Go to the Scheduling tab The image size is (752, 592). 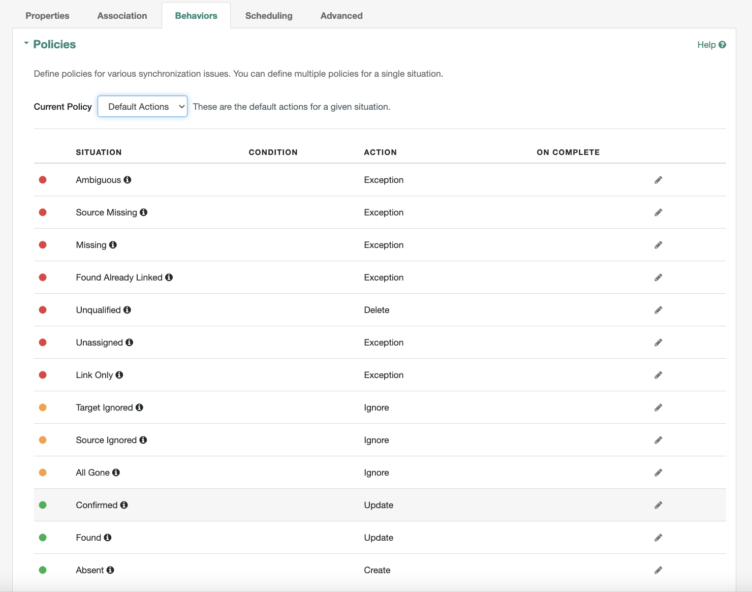click(x=269, y=16)
